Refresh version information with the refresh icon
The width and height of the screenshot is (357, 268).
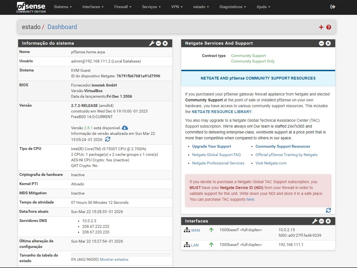click(x=108, y=139)
